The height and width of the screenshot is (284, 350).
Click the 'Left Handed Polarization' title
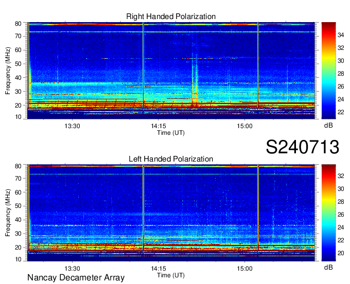tap(171, 159)
